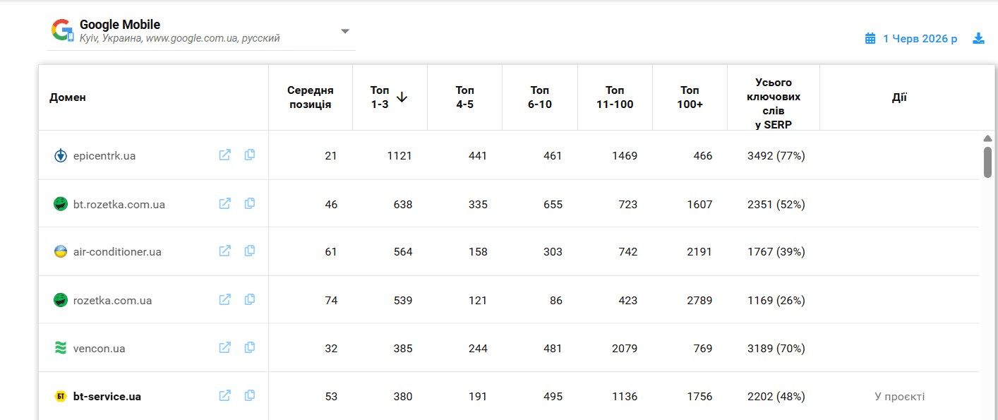Viewport: 998px width, 420px height.
Task: Open bt.rozetka.com.ua external link icon
Action: [225, 203]
